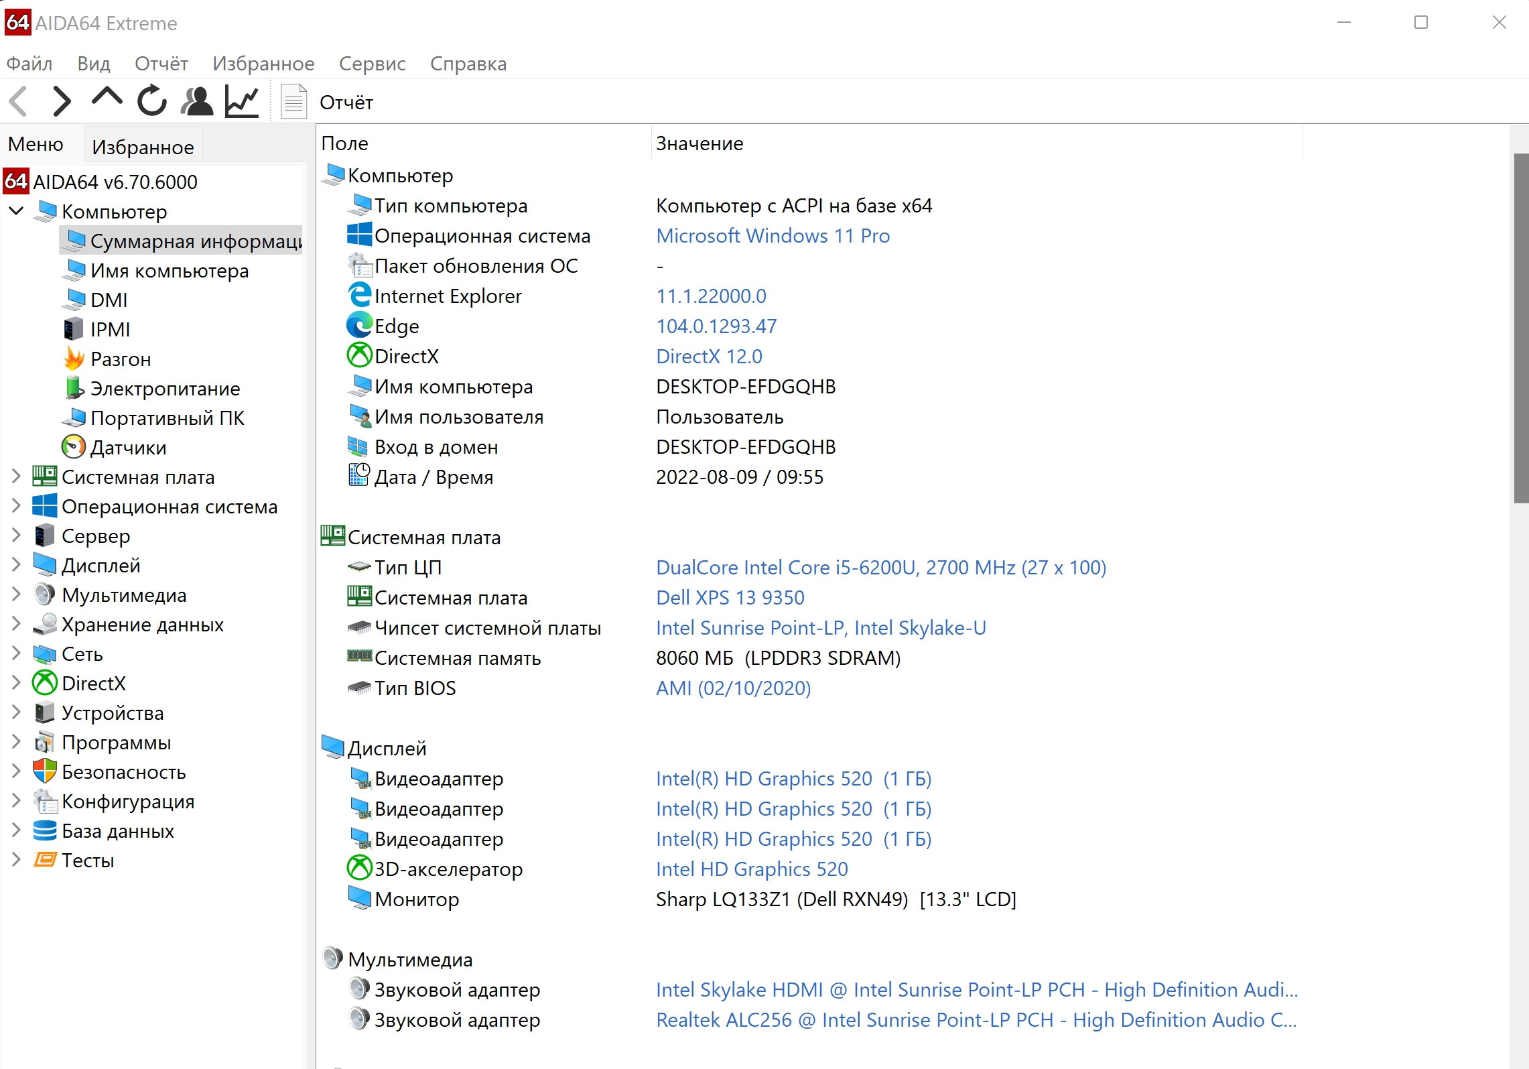Open the Файл menu
Image resolution: width=1529 pixels, height=1069 pixels.
[x=29, y=64]
